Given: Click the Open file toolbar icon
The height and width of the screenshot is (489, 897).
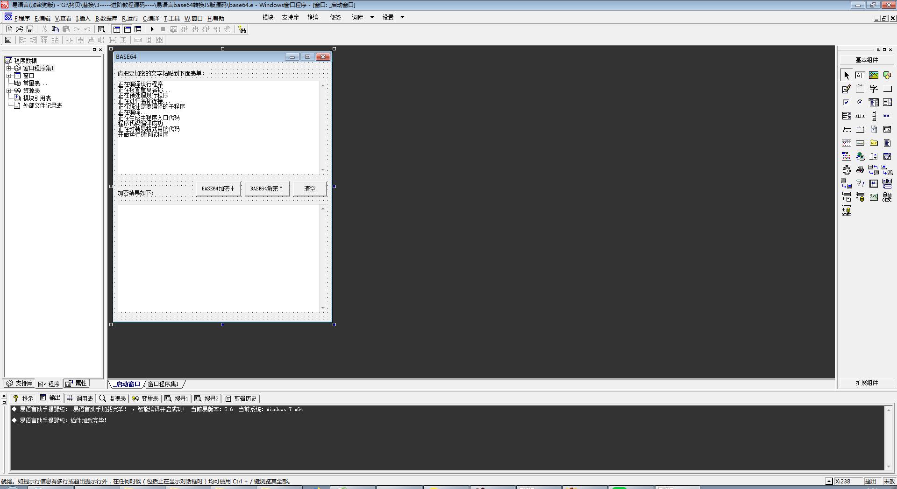Looking at the screenshot, I should pos(20,29).
